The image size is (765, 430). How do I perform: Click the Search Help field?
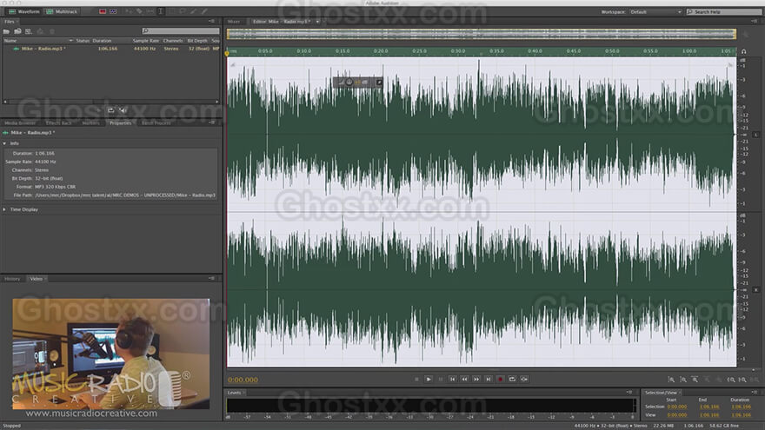[x=723, y=11]
